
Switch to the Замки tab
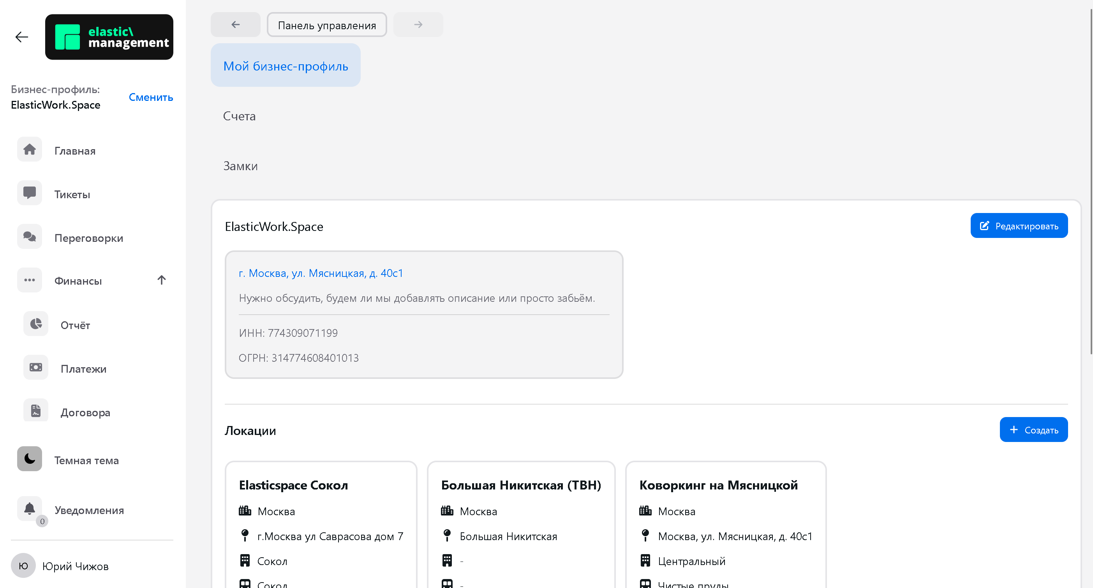[241, 166]
